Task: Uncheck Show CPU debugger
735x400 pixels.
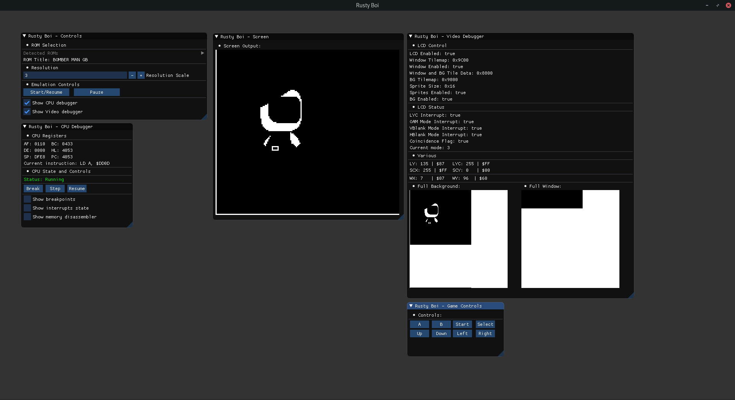Action: coord(27,103)
